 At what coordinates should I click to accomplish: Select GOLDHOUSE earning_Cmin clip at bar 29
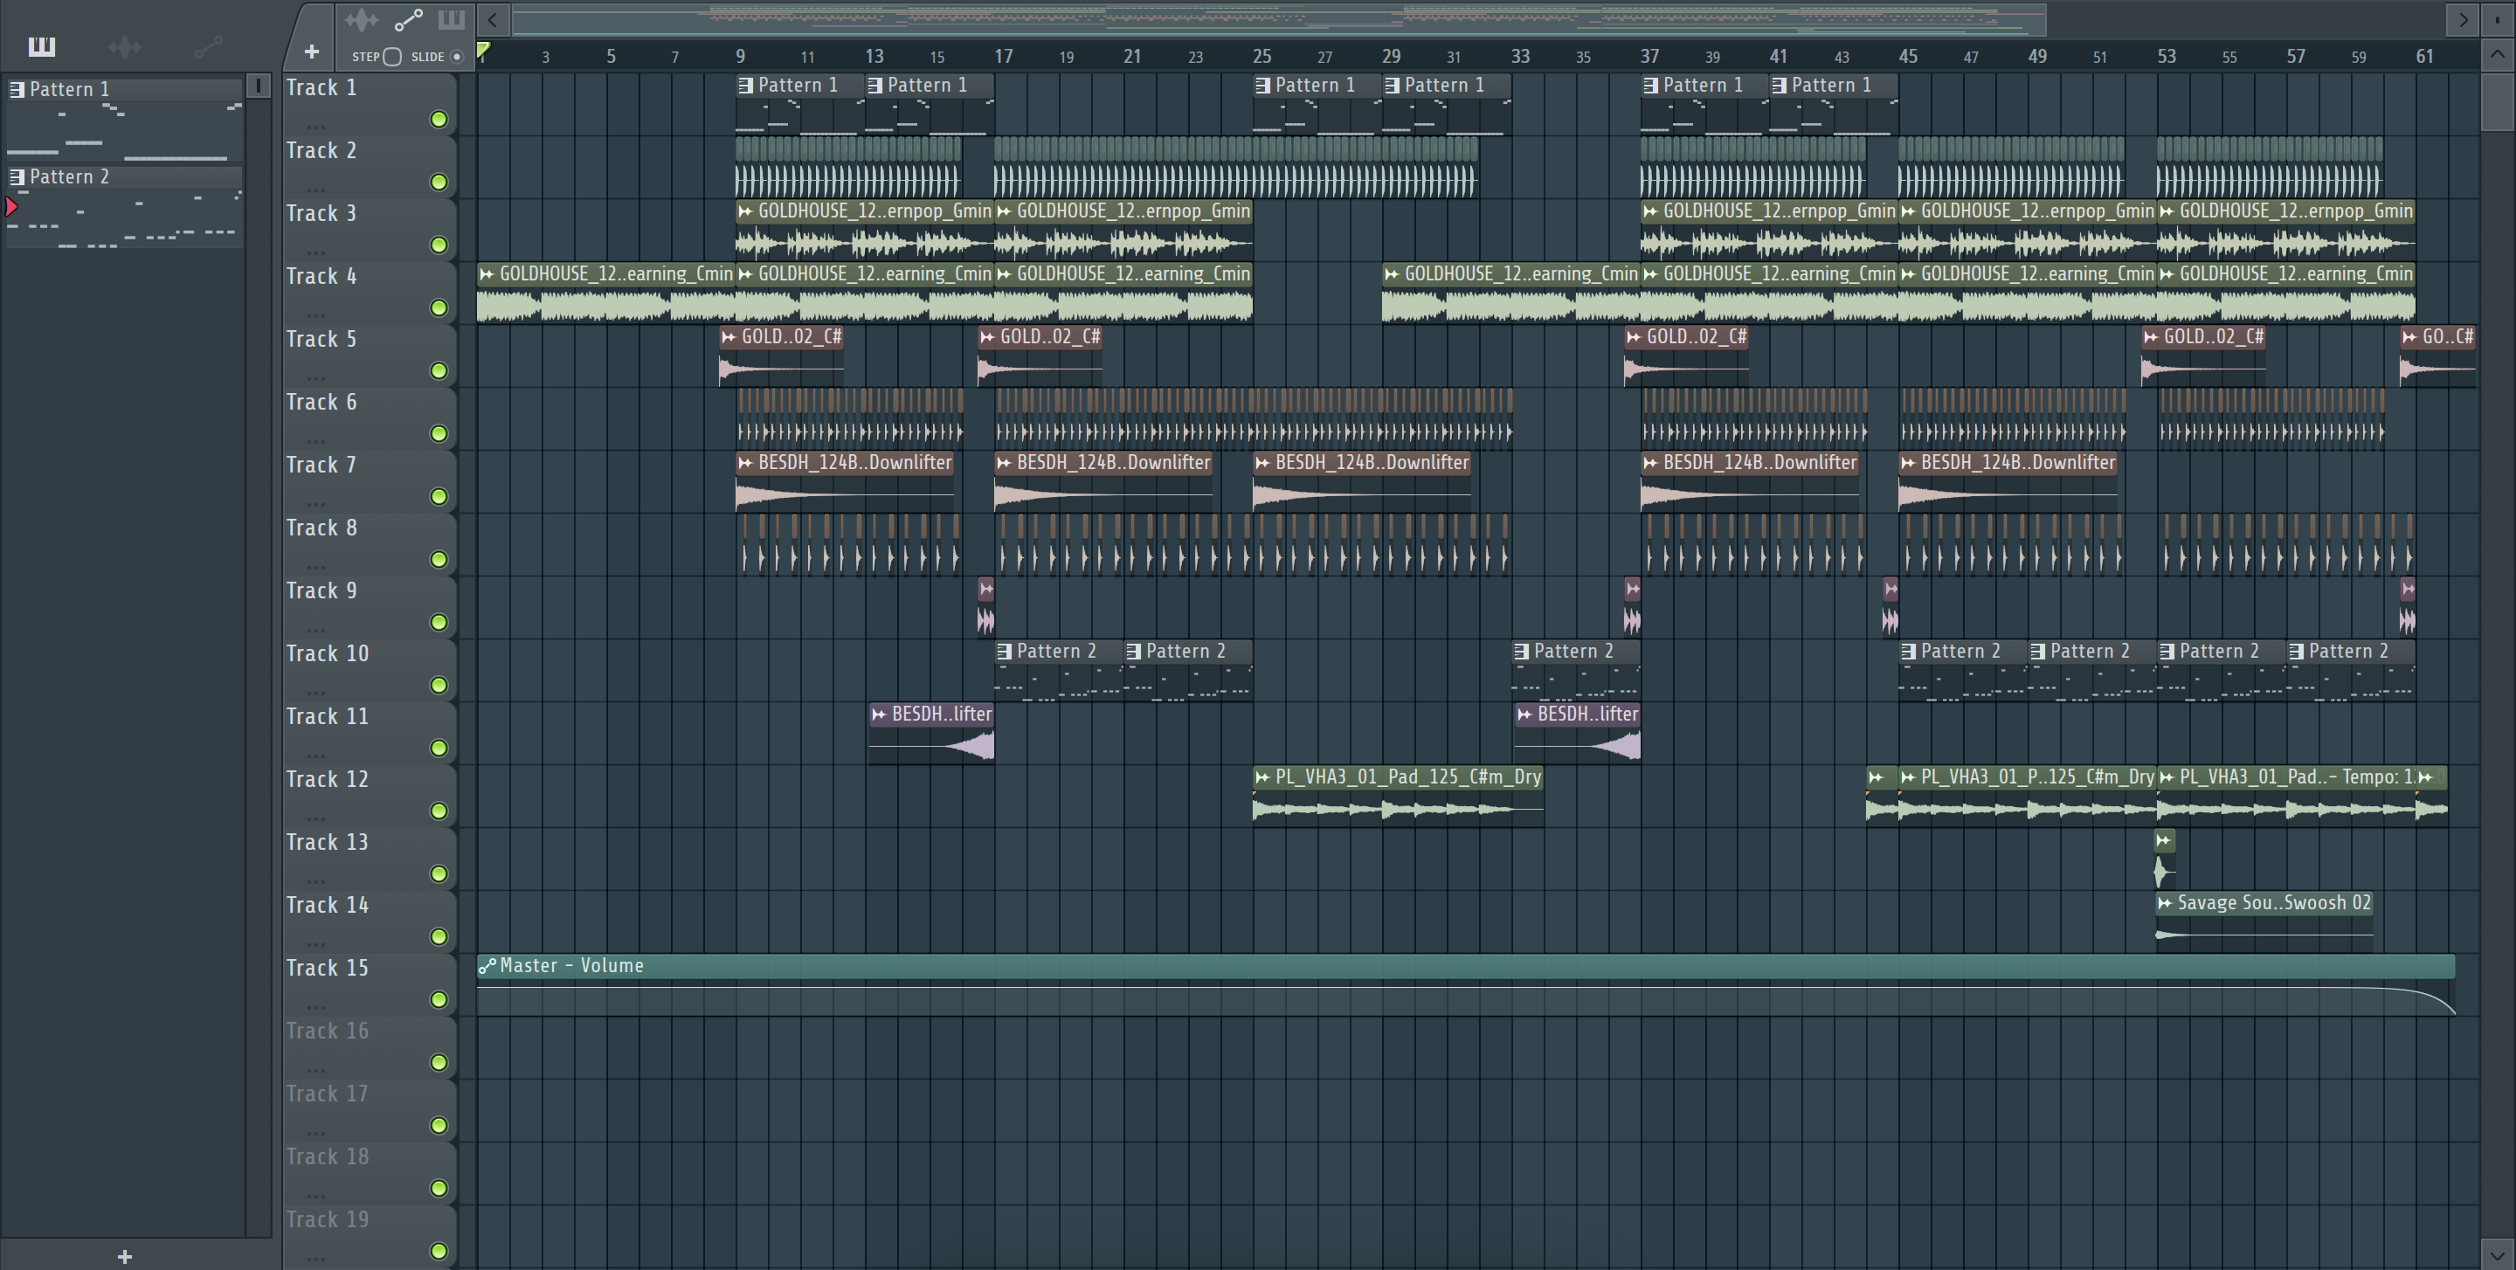tap(1511, 293)
